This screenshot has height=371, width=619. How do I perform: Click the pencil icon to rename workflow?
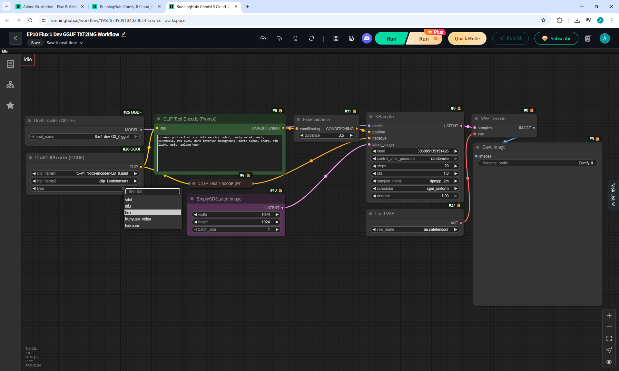tap(123, 34)
